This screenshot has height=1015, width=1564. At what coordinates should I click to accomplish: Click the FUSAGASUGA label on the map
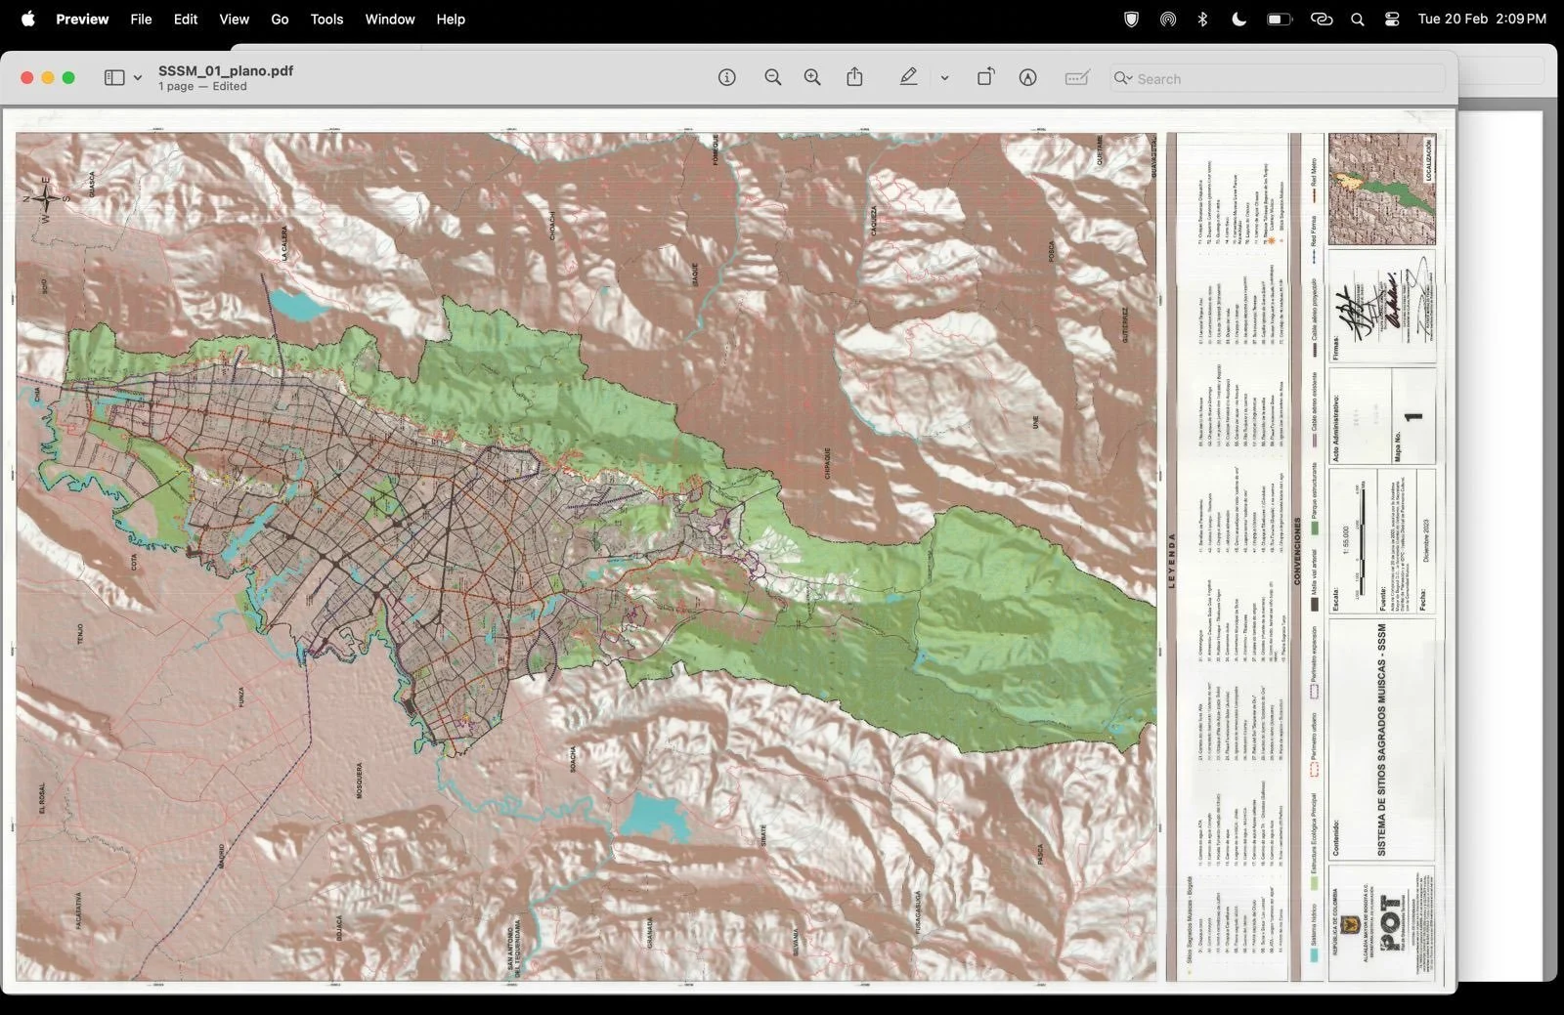(x=918, y=913)
